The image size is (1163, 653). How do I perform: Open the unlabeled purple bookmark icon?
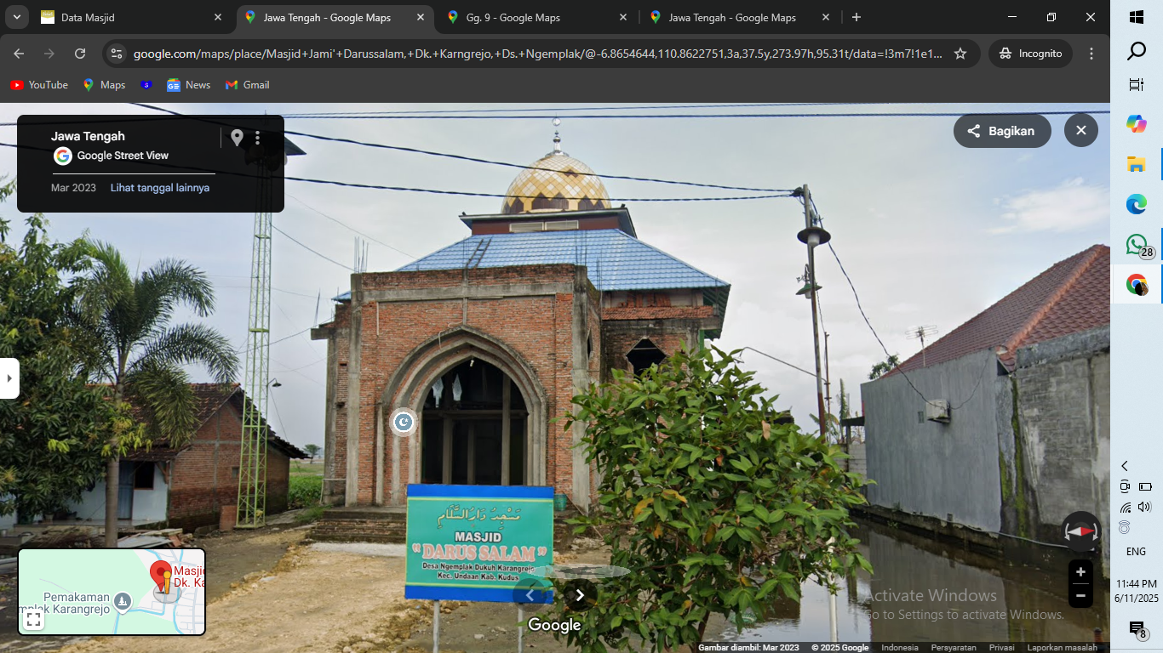point(146,85)
